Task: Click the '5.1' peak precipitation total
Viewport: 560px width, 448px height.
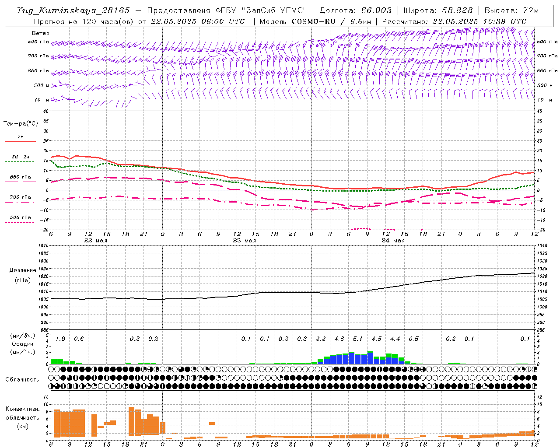Action: [x=358, y=339]
